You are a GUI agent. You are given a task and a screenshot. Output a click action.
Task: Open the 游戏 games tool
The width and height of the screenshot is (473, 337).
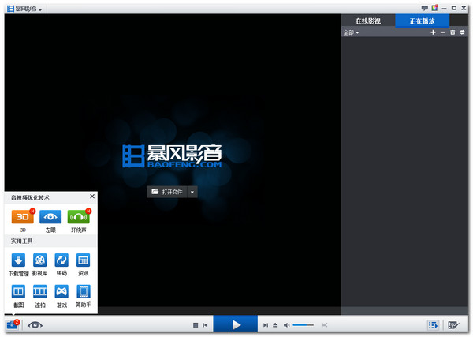61,291
